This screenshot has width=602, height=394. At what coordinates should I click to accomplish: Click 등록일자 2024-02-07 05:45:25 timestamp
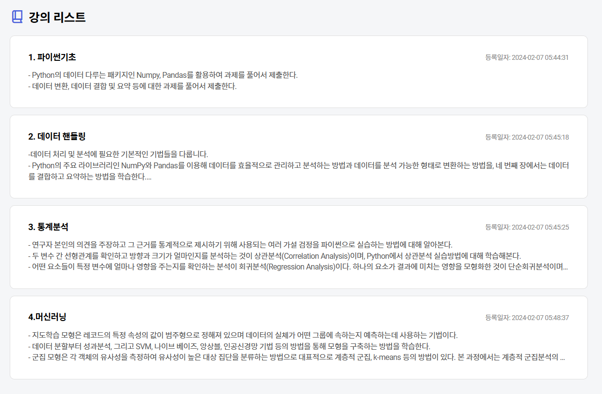(x=527, y=227)
